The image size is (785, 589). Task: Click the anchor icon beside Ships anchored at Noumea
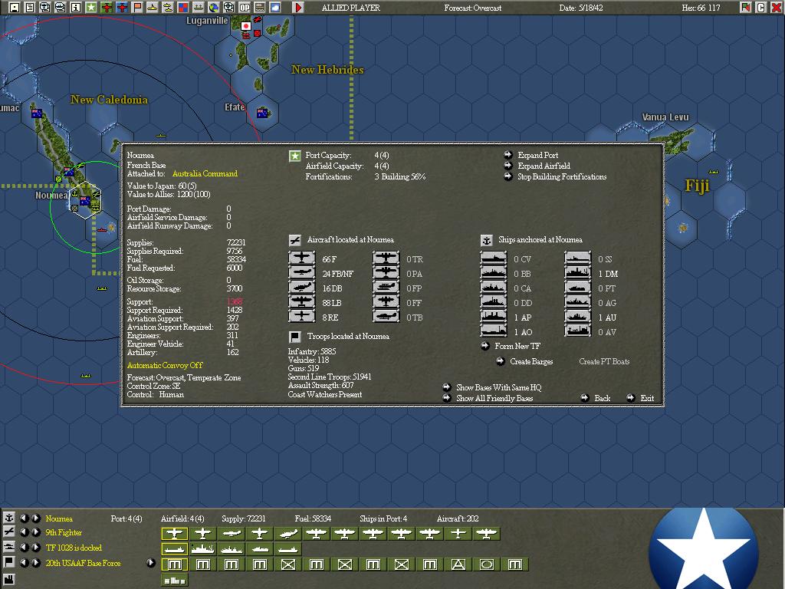click(486, 240)
